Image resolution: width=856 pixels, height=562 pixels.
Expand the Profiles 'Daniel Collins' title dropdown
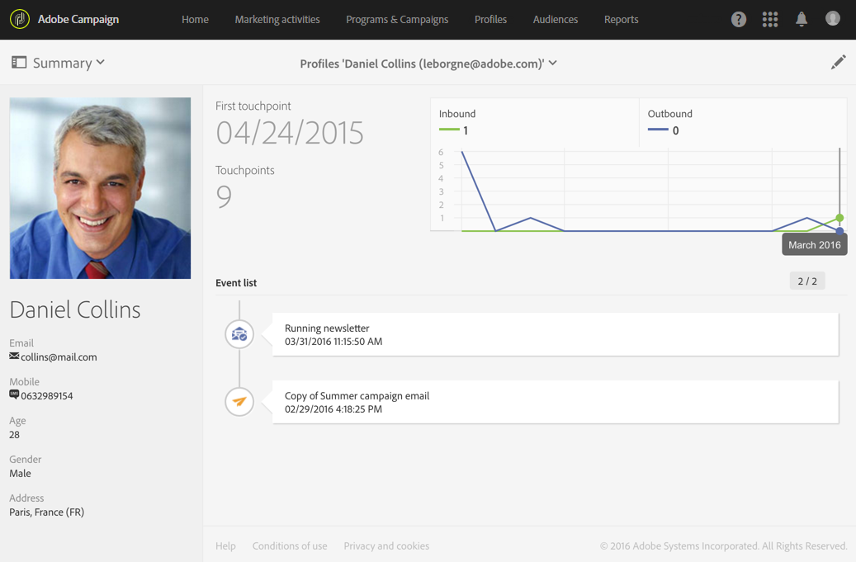[x=552, y=64]
